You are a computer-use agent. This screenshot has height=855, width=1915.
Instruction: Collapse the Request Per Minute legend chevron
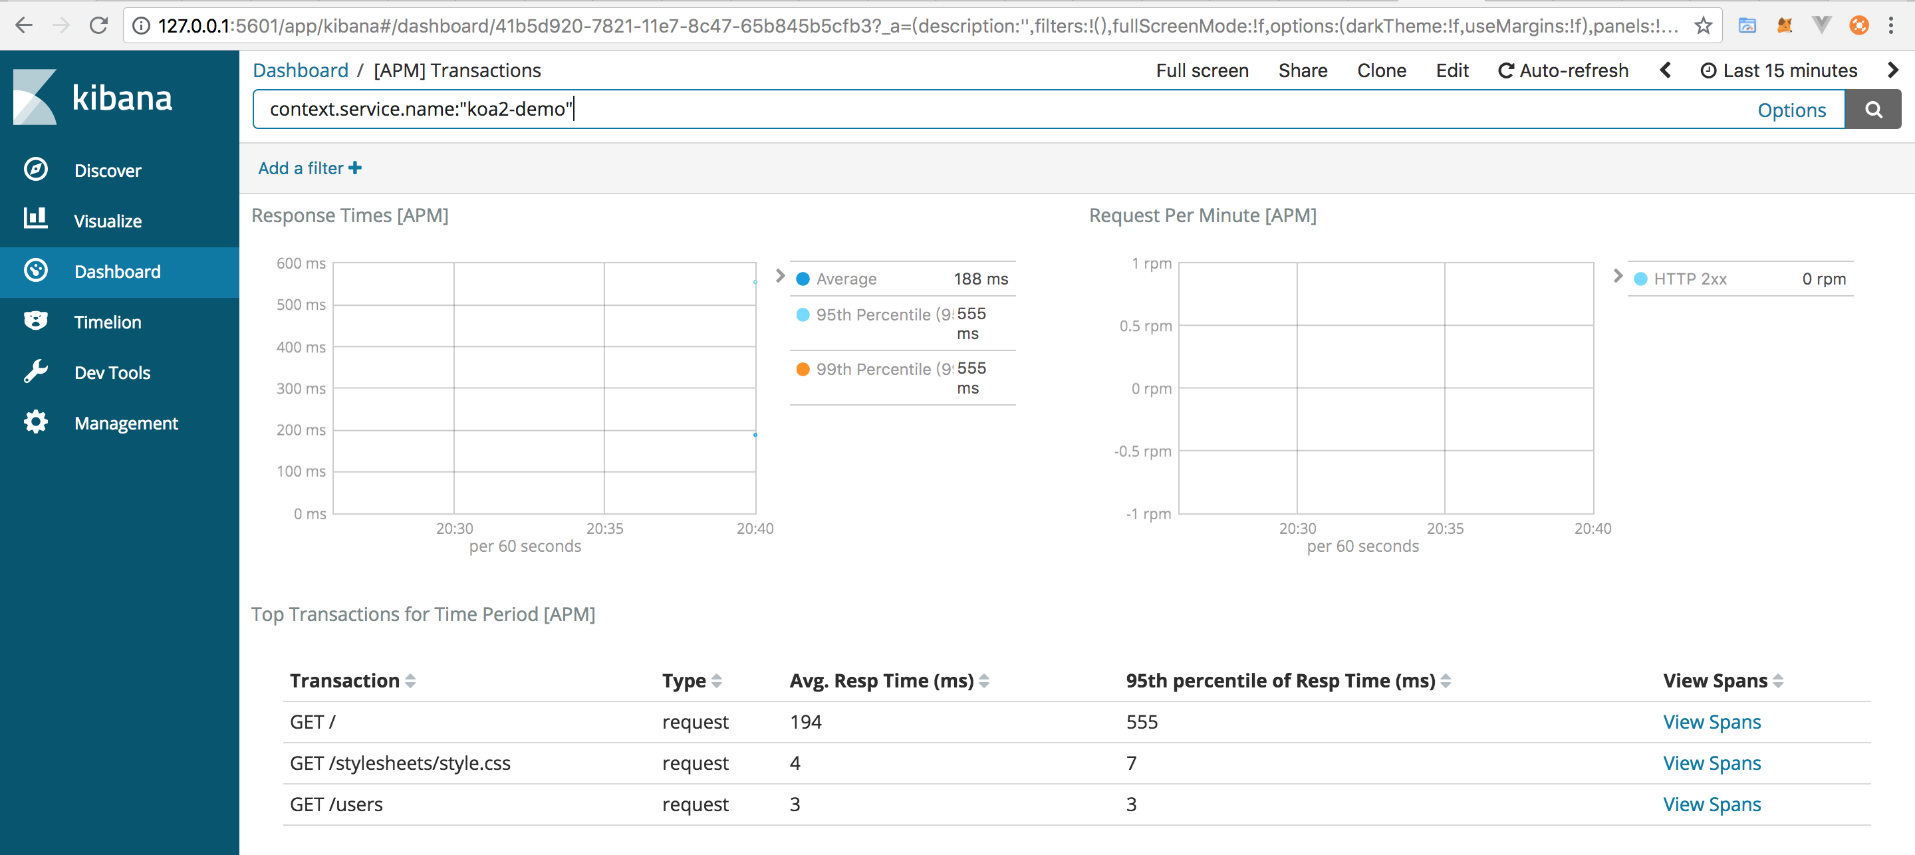click(x=1618, y=276)
